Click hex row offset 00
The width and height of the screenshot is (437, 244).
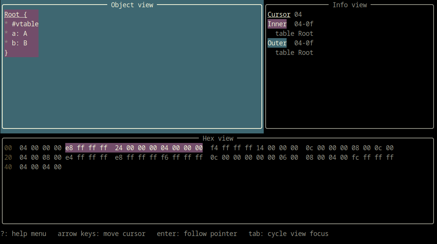pyautogui.click(x=8, y=148)
